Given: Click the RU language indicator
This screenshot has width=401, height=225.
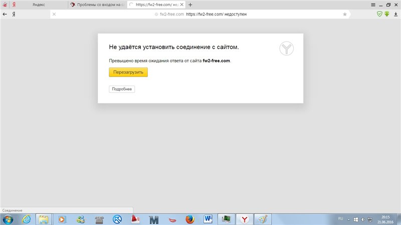Looking at the screenshot, I should tap(340, 218).
